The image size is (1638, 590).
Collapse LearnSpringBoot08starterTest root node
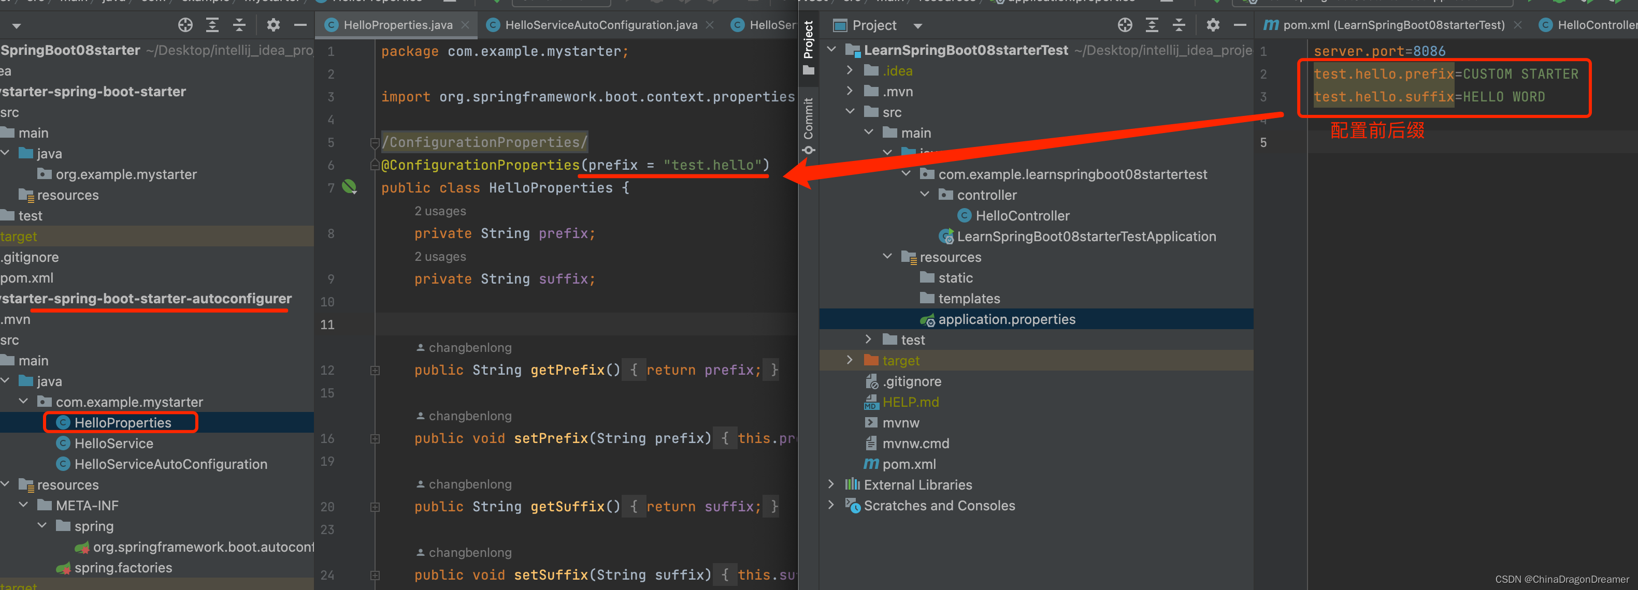(831, 50)
